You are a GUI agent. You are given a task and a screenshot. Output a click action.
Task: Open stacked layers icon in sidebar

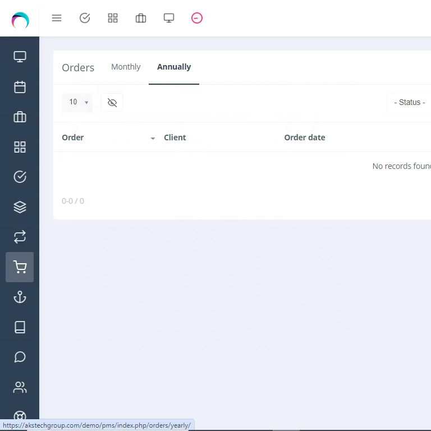coord(20,207)
